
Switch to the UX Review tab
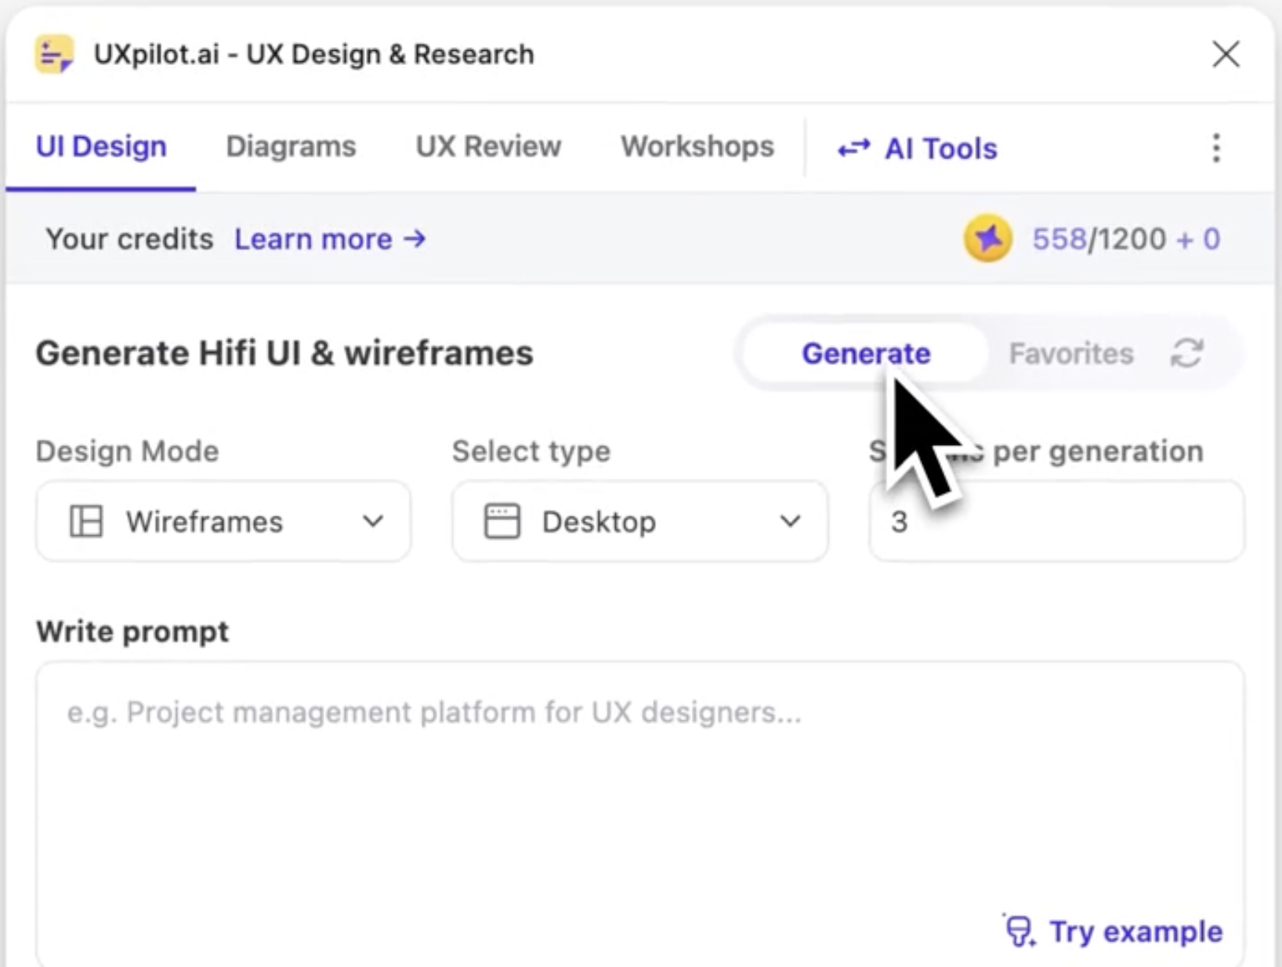pos(488,147)
